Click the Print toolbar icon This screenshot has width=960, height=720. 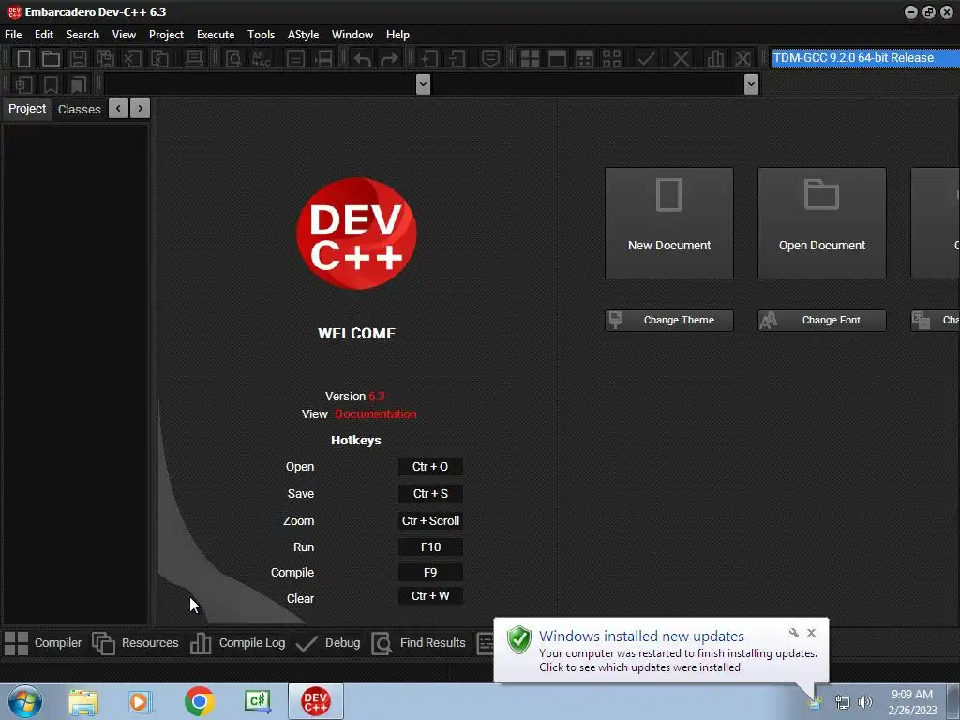(x=194, y=59)
